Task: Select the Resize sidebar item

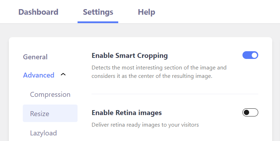Action: tap(40, 114)
